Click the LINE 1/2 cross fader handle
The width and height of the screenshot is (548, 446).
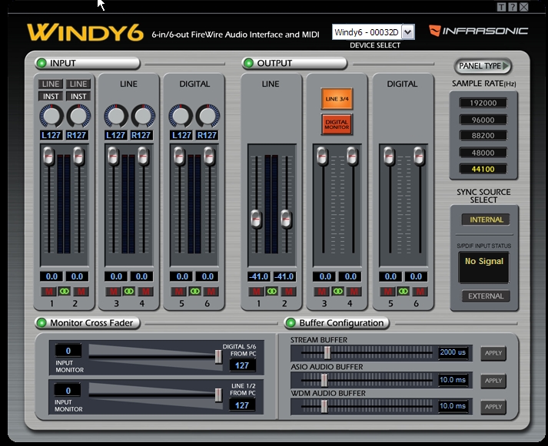tap(218, 395)
